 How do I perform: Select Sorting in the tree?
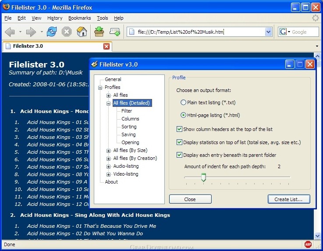tap(129, 127)
